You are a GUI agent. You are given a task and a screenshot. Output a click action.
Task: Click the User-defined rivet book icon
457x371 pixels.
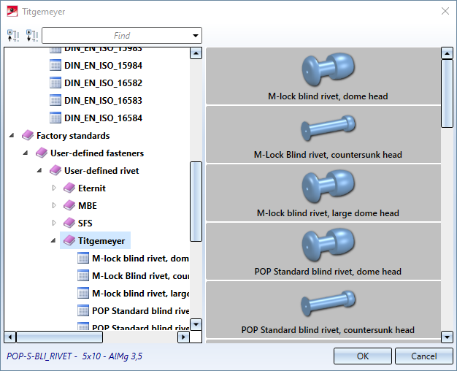pyautogui.click(x=55, y=170)
